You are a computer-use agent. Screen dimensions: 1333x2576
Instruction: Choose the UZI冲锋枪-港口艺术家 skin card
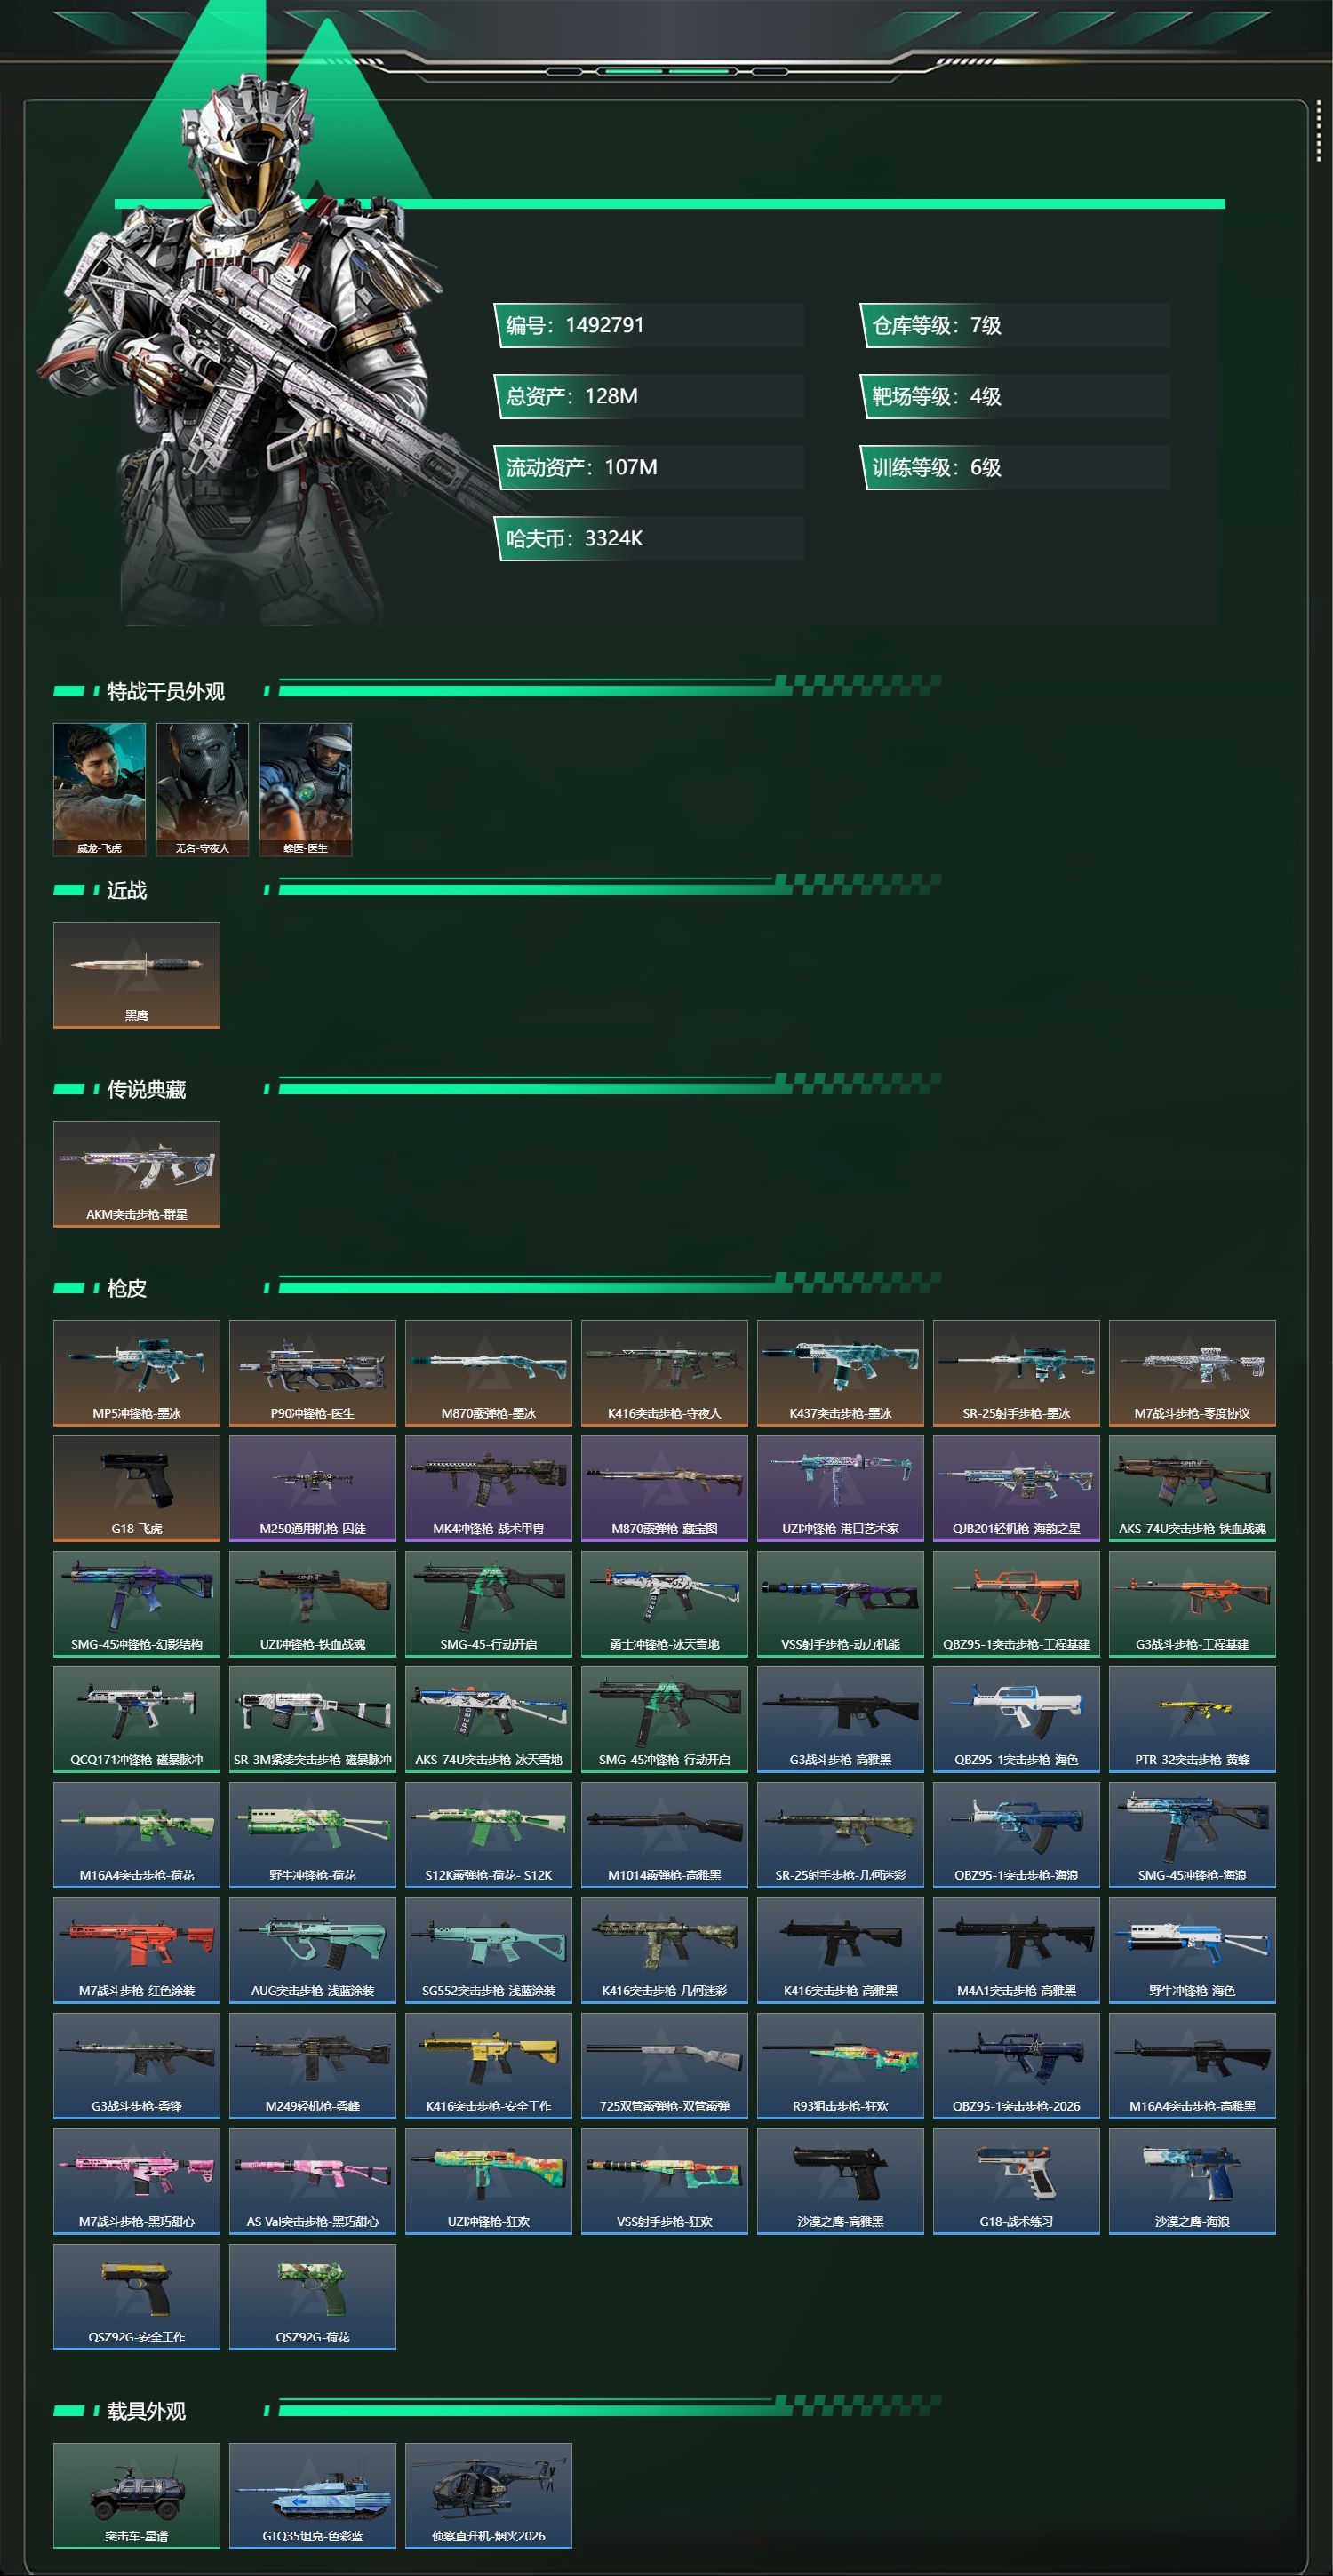(841, 1488)
